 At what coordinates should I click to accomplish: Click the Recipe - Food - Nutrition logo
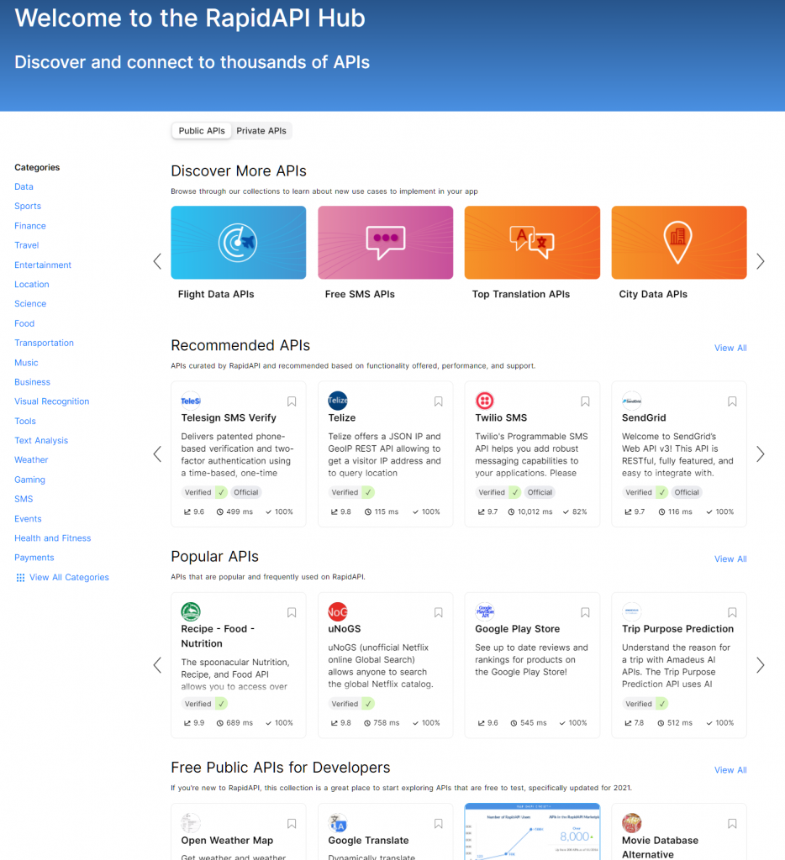191,611
